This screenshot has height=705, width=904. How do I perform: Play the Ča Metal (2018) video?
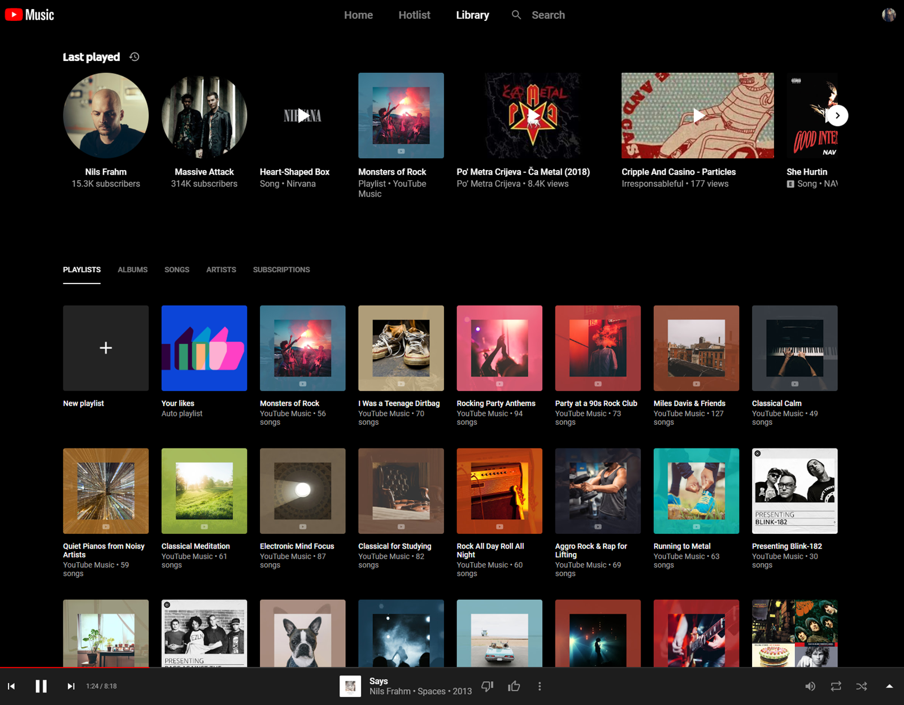[x=533, y=115]
